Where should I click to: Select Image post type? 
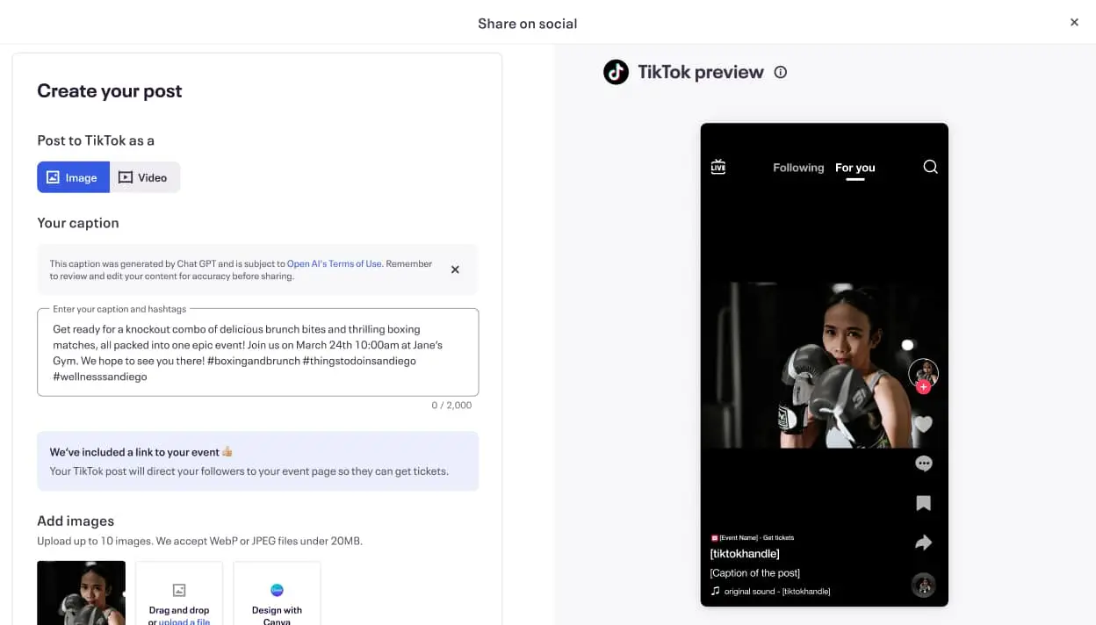click(x=73, y=177)
